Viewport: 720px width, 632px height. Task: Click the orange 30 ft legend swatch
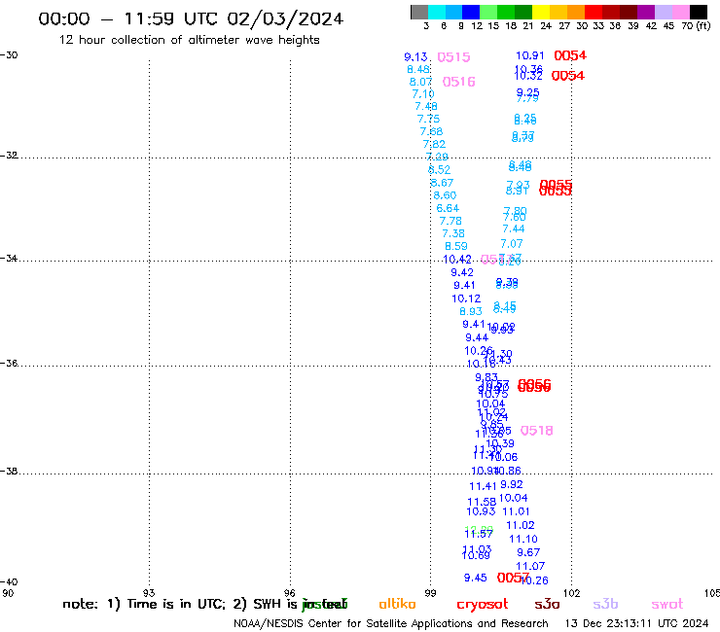click(576, 12)
